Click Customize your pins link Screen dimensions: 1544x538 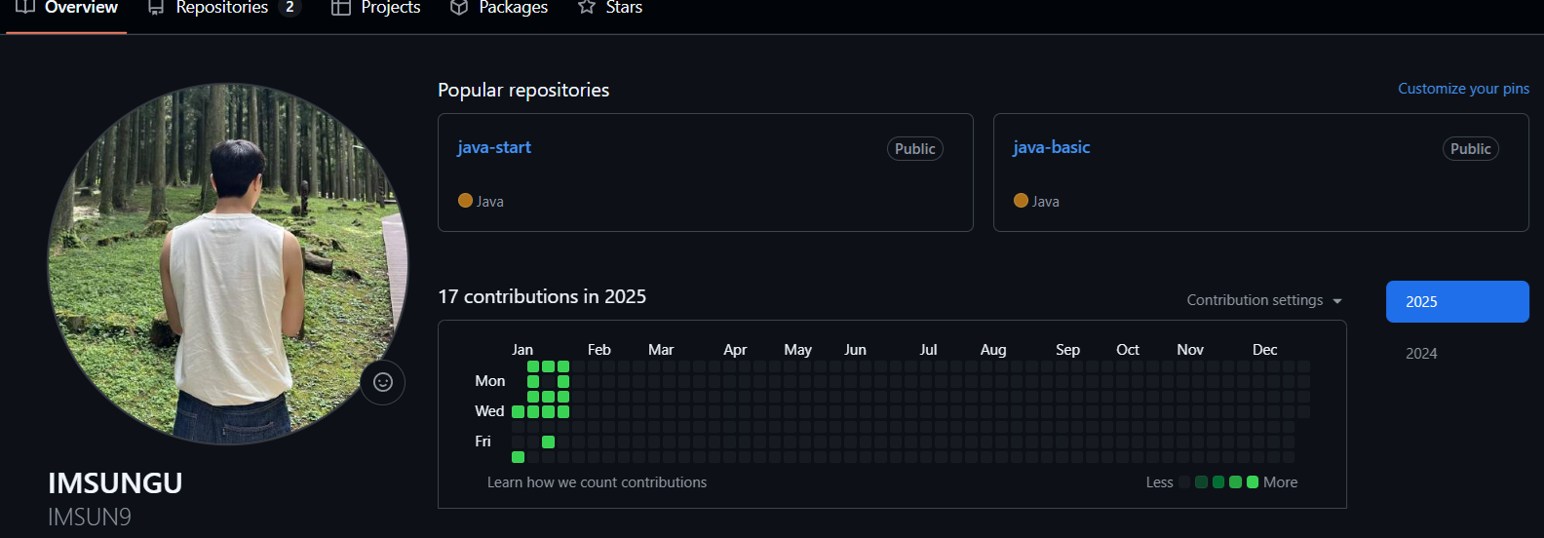[x=1463, y=89]
